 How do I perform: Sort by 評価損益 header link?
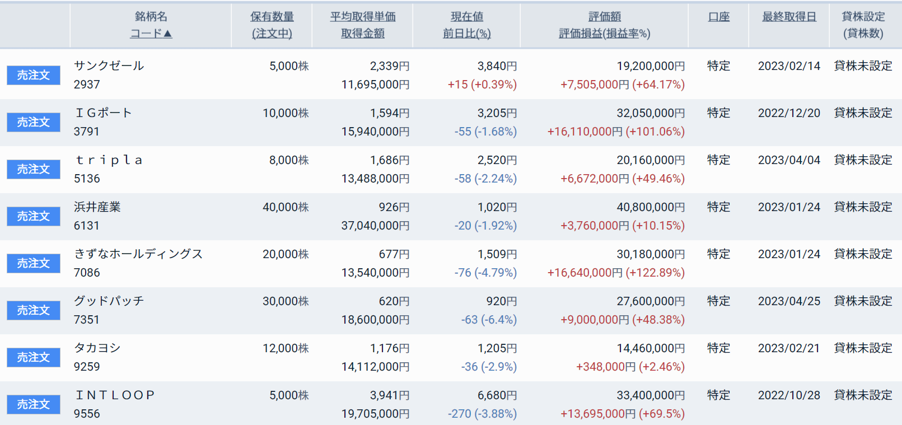click(581, 34)
